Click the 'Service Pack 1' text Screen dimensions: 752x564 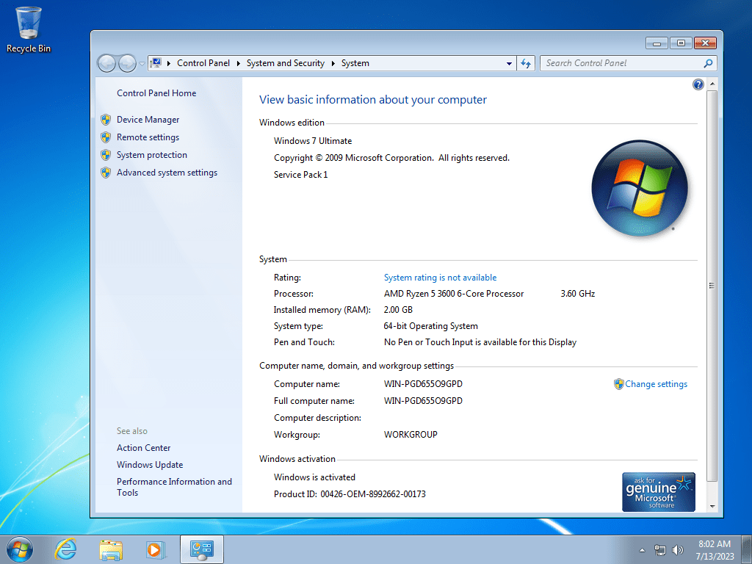point(300,175)
